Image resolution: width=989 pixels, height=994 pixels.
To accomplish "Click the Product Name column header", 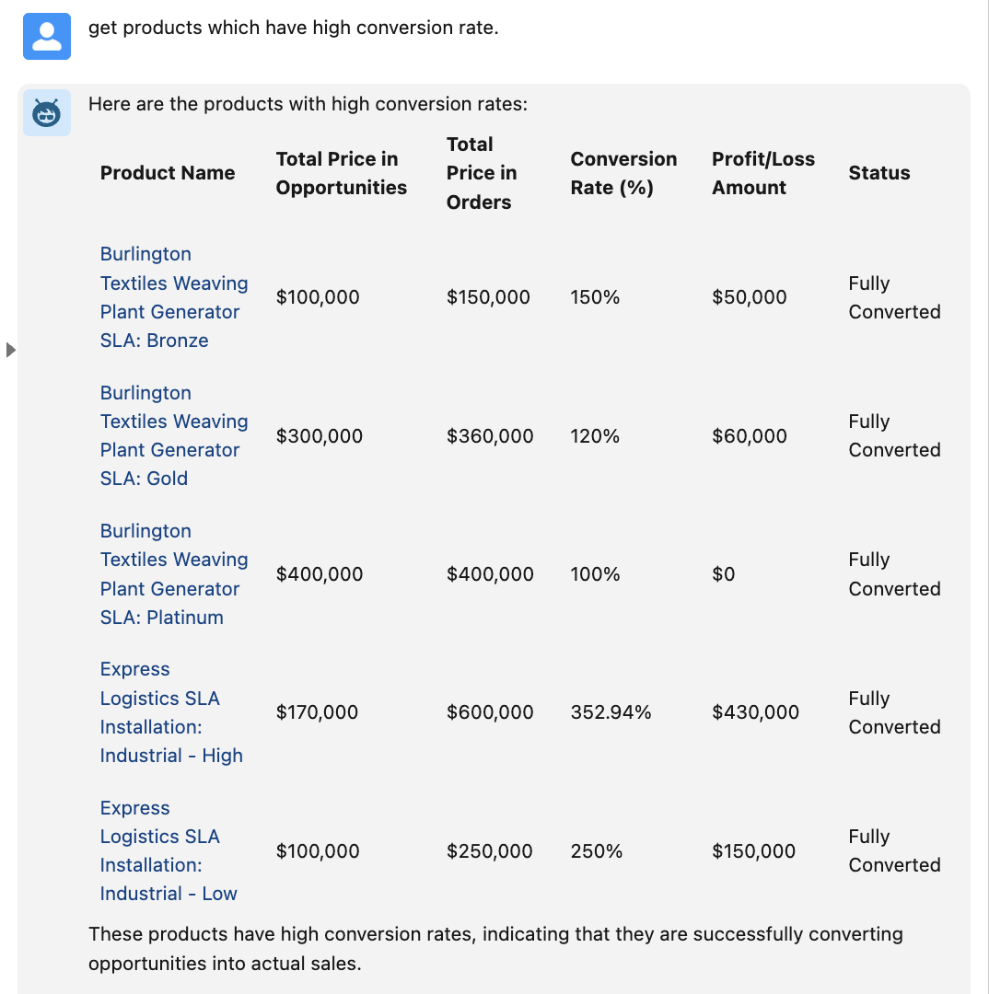I will pyautogui.click(x=168, y=173).
